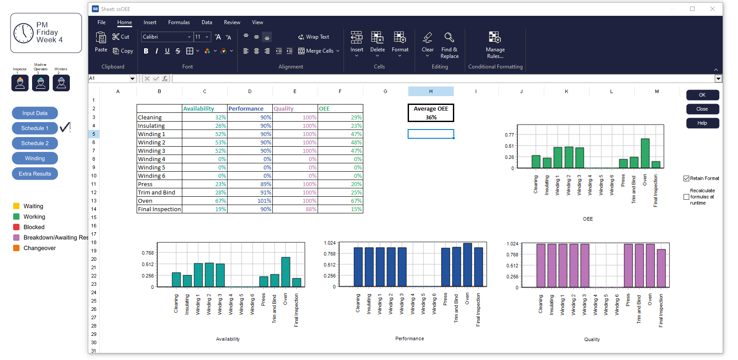Align text right
This screenshot has height=360, width=738.
coord(267,51)
